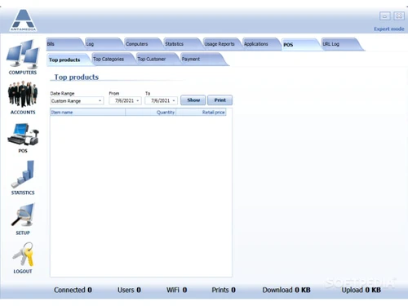Click the Download 0 KB status entry
This screenshot has width=408, height=306.
pos(286,290)
